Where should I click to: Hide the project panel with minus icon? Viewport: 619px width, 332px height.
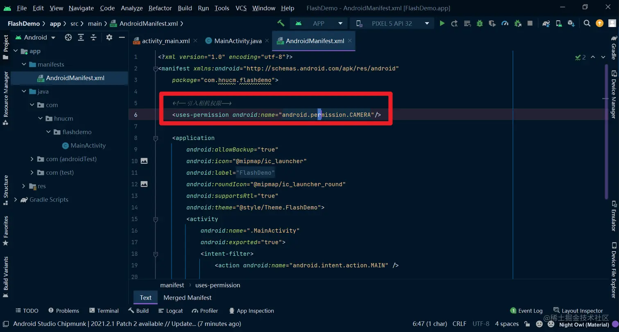(x=122, y=37)
